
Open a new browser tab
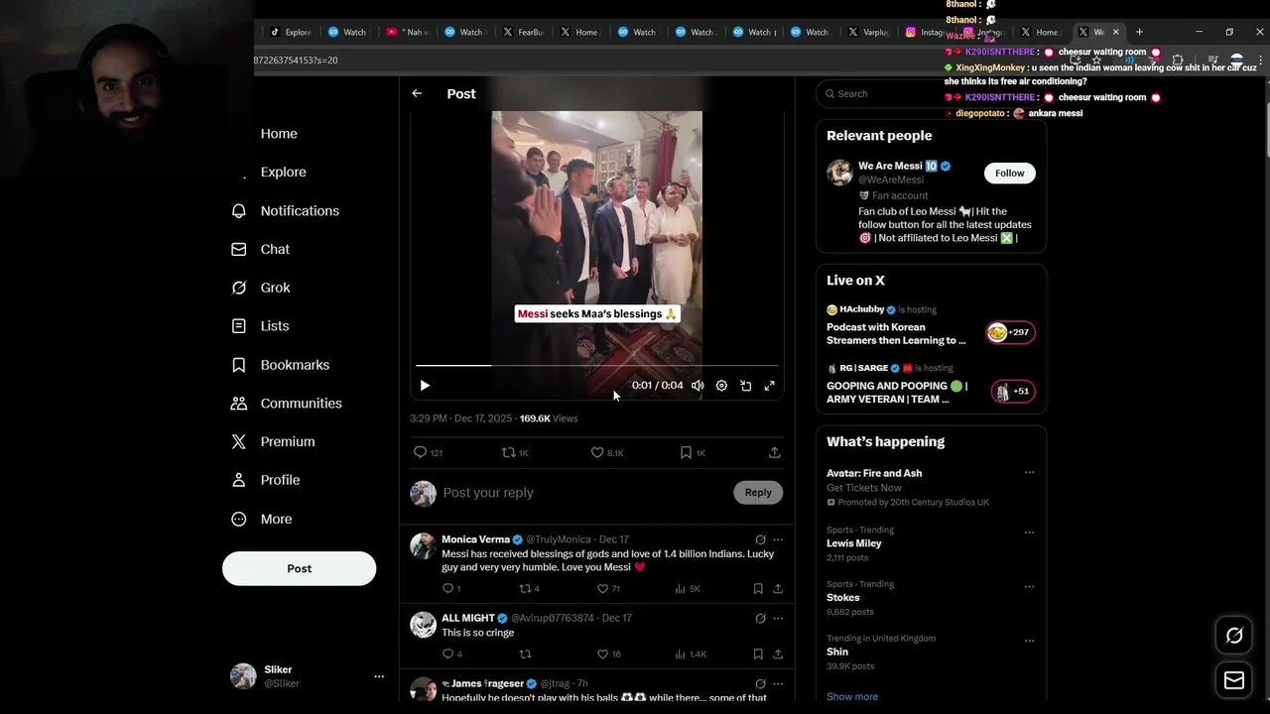point(1139,32)
